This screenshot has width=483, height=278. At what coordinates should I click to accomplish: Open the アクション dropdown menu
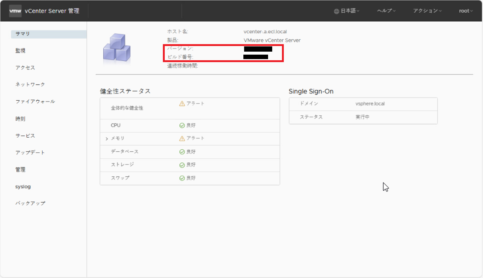pyautogui.click(x=427, y=11)
